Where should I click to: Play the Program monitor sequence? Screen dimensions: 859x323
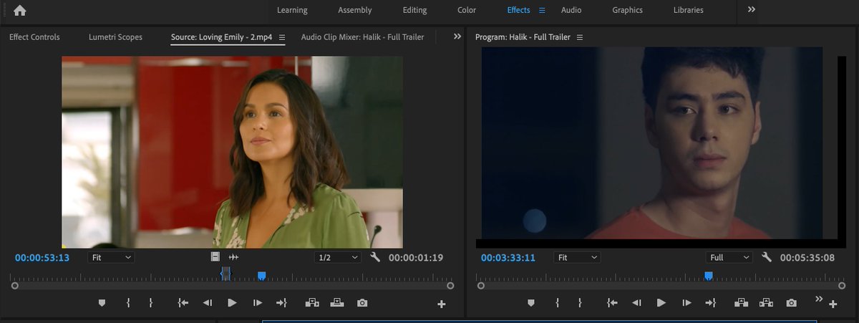(661, 303)
